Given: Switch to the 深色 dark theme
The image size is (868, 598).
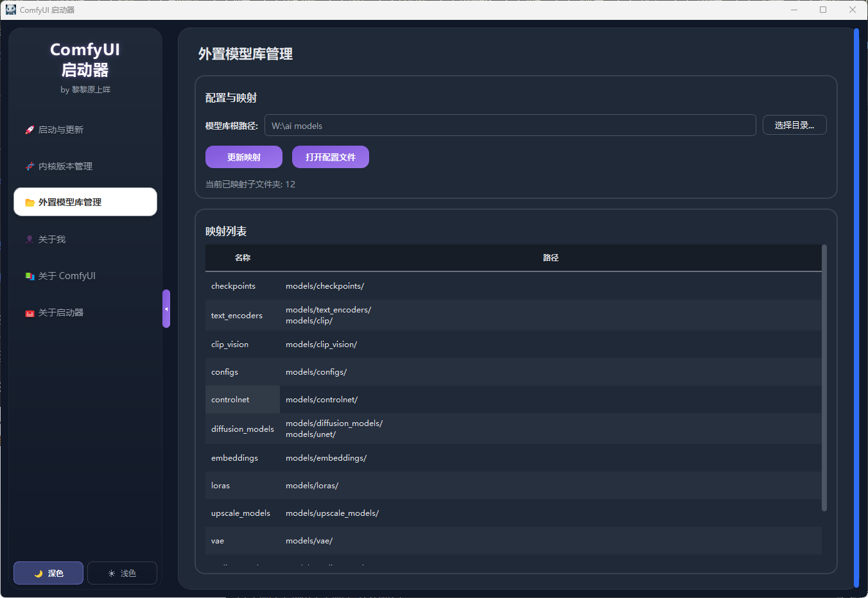Looking at the screenshot, I should click(48, 573).
